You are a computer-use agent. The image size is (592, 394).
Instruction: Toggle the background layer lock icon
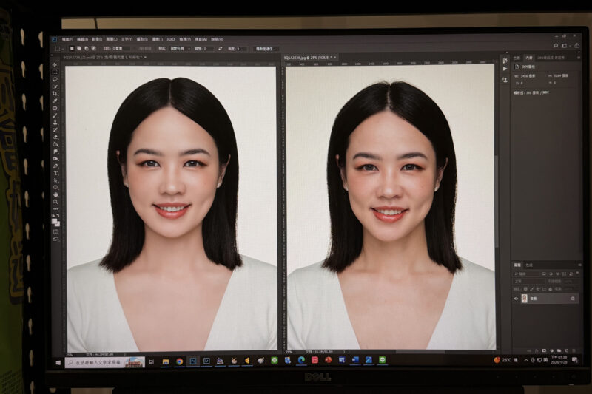tap(573, 299)
